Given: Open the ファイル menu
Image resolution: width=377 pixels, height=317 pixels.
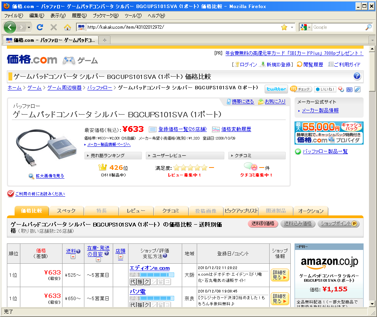Looking at the screenshot, I should tap(14, 16).
